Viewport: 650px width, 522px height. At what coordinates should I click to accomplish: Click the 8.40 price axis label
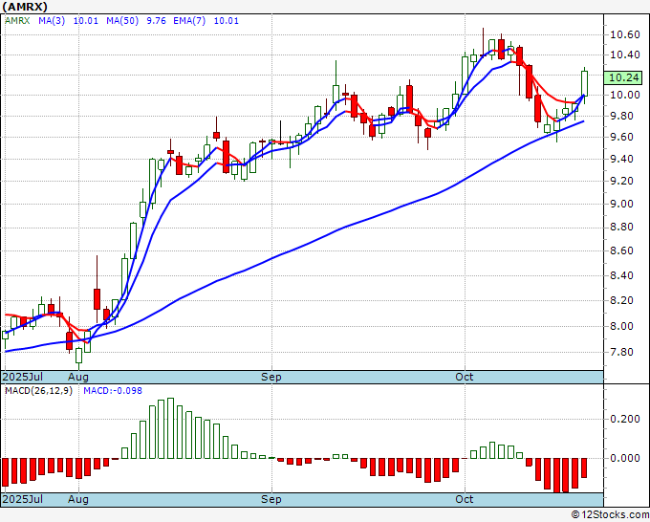point(622,275)
